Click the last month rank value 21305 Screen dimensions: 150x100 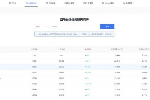[x=61, y=95]
